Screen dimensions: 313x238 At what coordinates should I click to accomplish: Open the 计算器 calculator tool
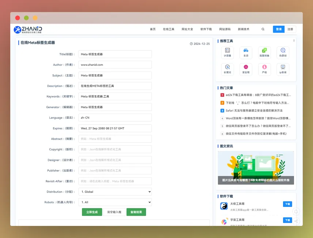(227, 52)
